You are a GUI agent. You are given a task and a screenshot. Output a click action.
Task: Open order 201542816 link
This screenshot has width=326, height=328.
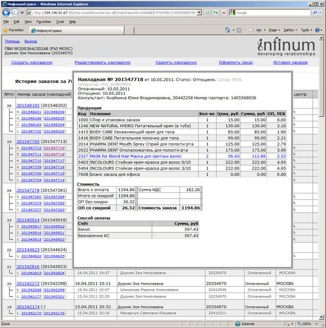pos(28,267)
